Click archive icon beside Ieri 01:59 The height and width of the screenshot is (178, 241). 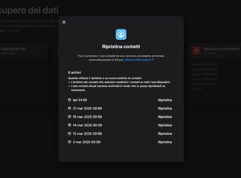tap(70, 100)
